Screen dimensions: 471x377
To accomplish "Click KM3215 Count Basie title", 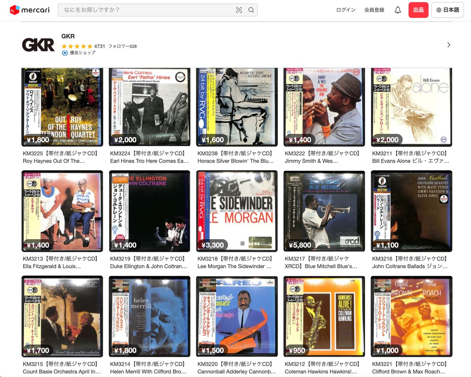I will pos(62,368).
